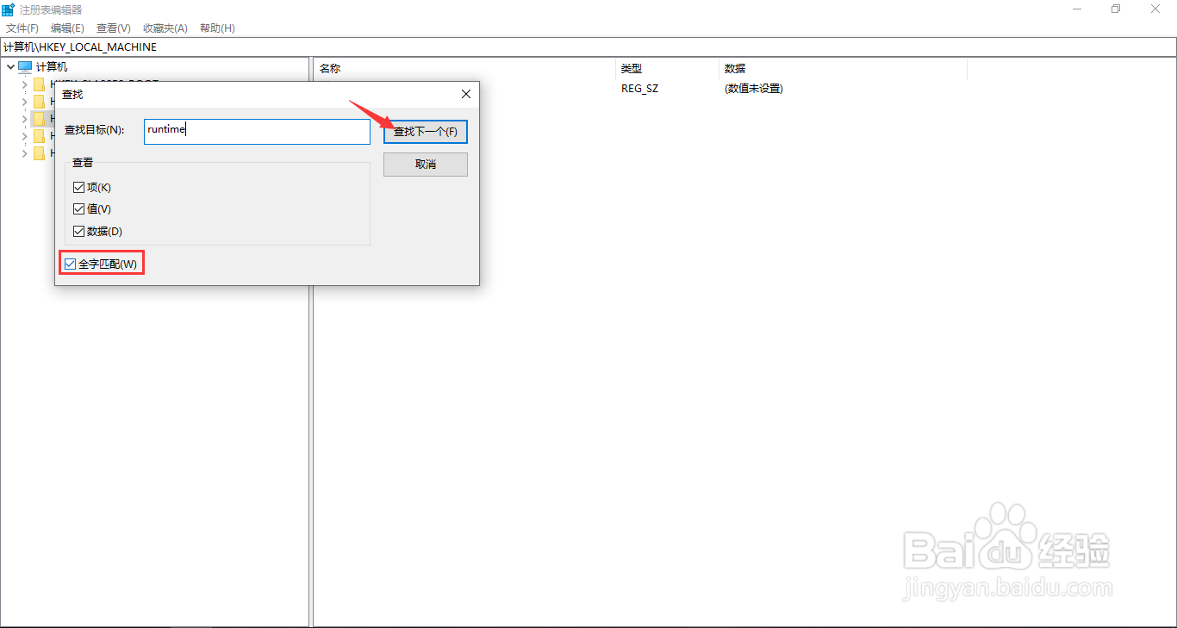Select the (数值未设置) data value
The height and width of the screenshot is (628, 1177).
pyautogui.click(x=753, y=88)
